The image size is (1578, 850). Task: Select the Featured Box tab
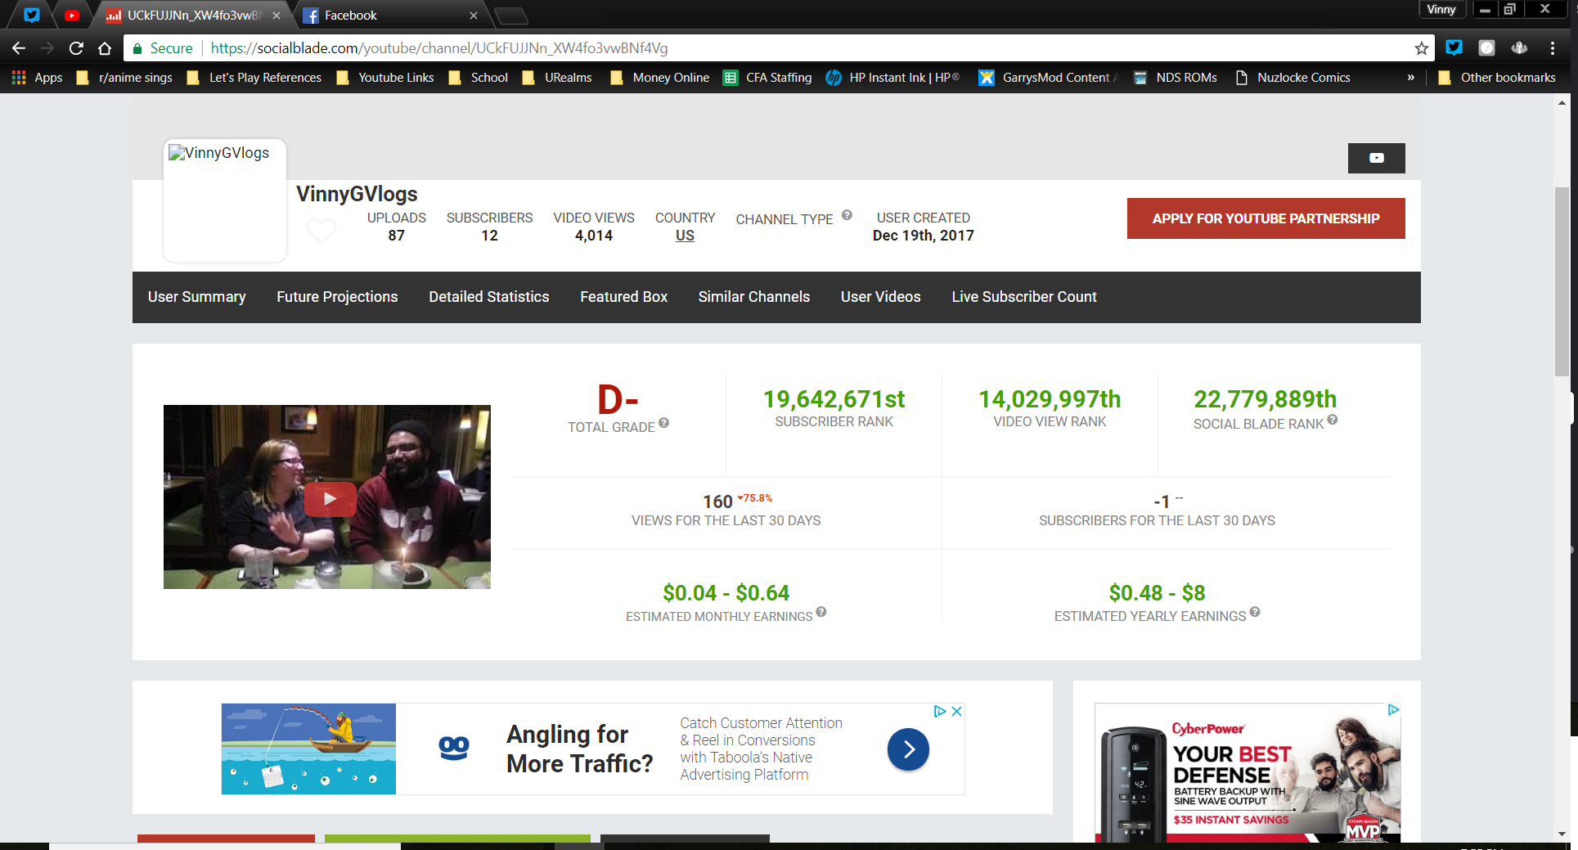[x=624, y=297]
